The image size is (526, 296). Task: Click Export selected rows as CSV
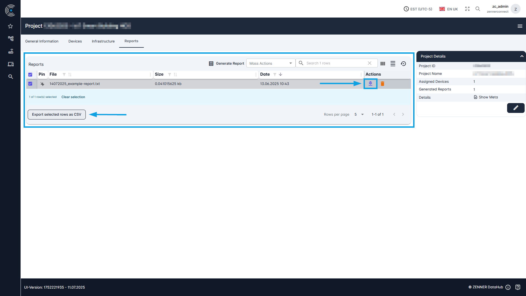coord(56,114)
